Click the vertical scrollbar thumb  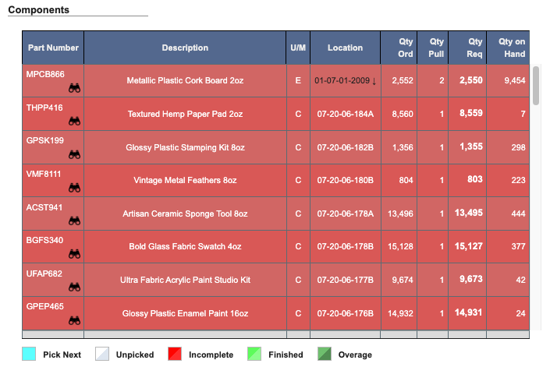[536, 86]
